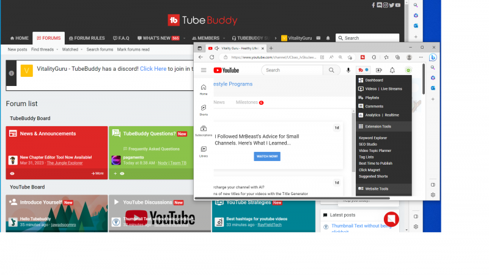489x275 pixels.
Task: Expand the Find threads dropdown
Action: (x=57, y=49)
